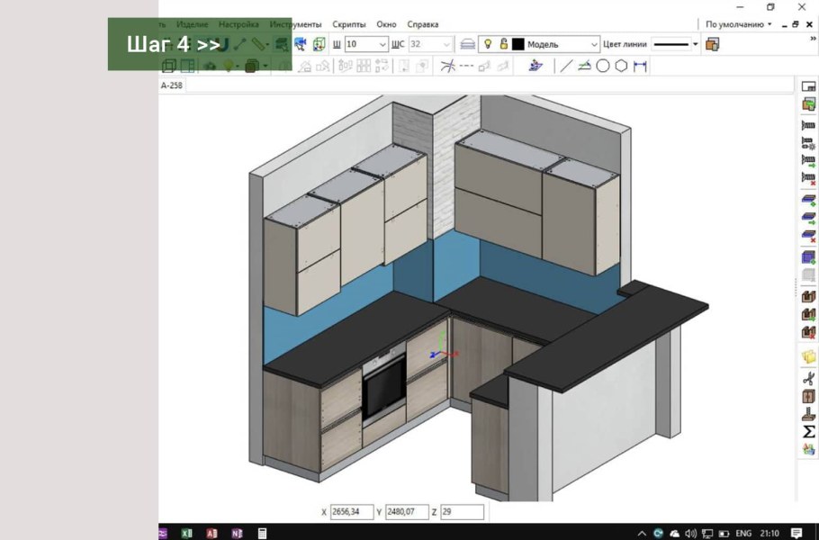The height and width of the screenshot is (540, 819).
Task: Open the Окно menu
Action: point(386,24)
